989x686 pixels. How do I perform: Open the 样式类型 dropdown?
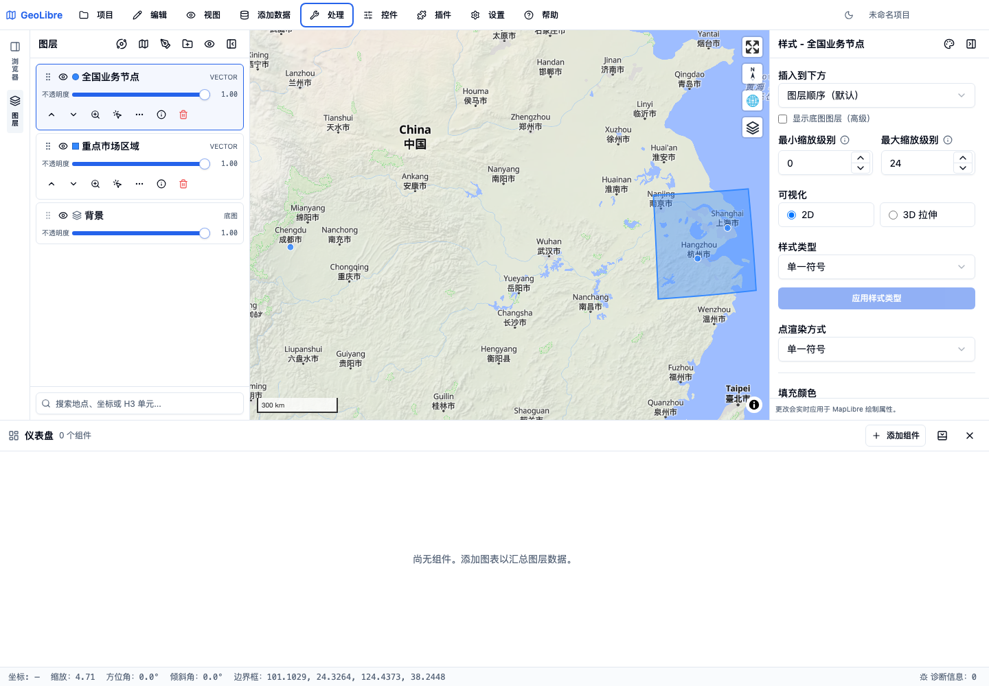[x=876, y=267]
